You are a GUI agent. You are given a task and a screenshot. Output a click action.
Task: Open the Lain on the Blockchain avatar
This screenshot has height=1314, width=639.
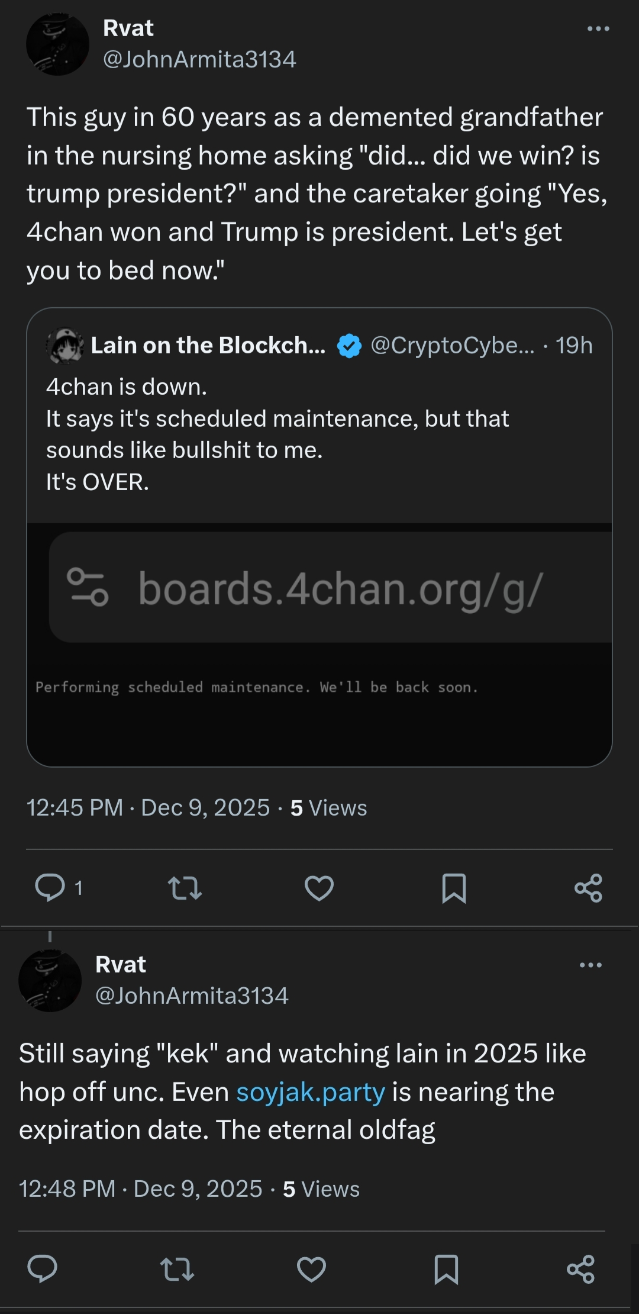tap(65, 346)
